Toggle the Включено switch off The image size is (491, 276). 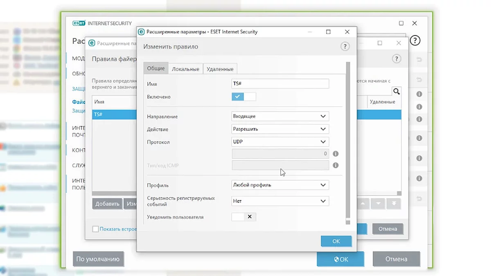[x=243, y=97]
